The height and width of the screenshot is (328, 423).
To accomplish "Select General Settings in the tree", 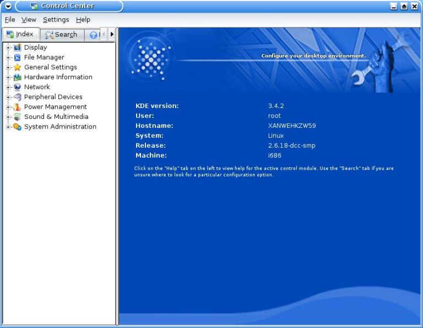I will pyautogui.click(x=51, y=67).
